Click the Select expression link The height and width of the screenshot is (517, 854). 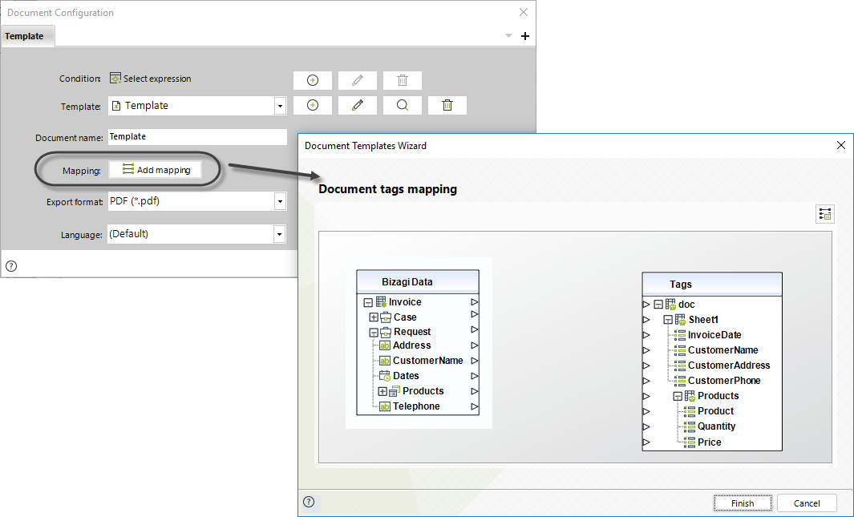(157, 79)
